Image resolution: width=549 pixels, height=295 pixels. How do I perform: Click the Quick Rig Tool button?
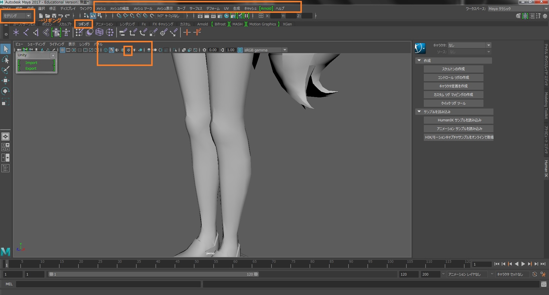pos(453,103)
